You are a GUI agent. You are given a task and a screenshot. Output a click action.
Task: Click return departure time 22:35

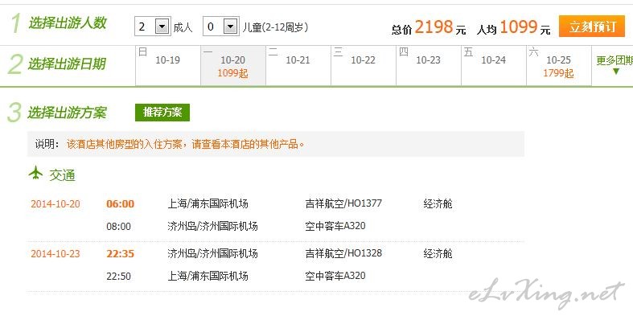click(121, 254)
